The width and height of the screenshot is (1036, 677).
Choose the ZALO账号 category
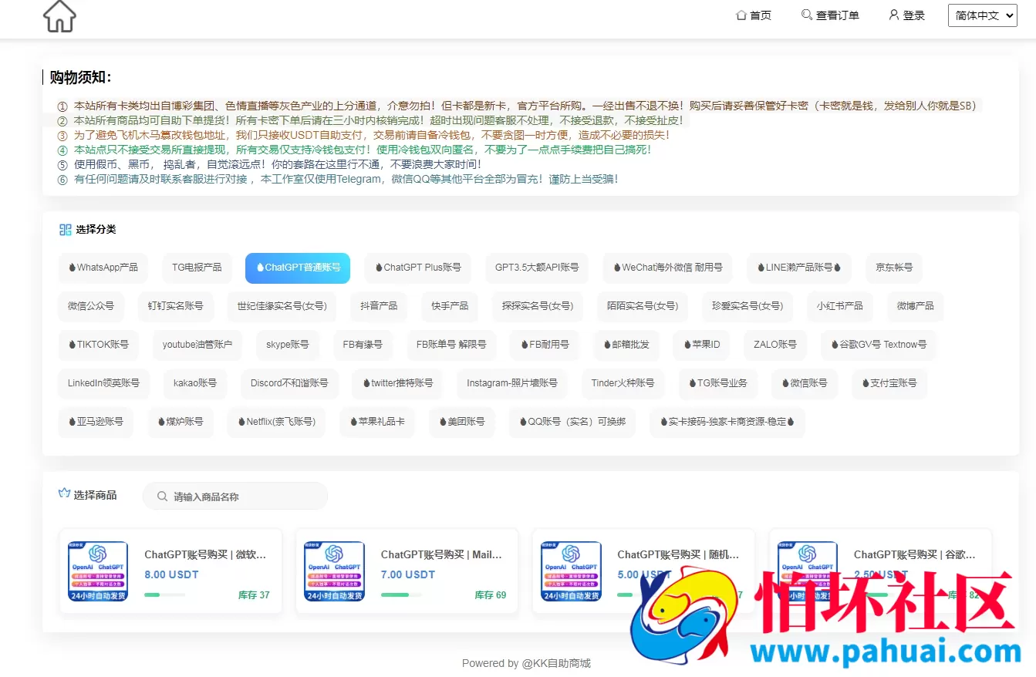tap(775, 345)
